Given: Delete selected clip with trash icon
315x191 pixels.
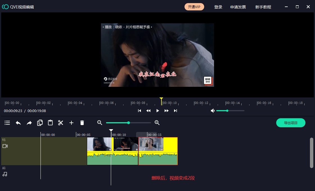Looking at the screenshot, I should click(x=82, y=123).
